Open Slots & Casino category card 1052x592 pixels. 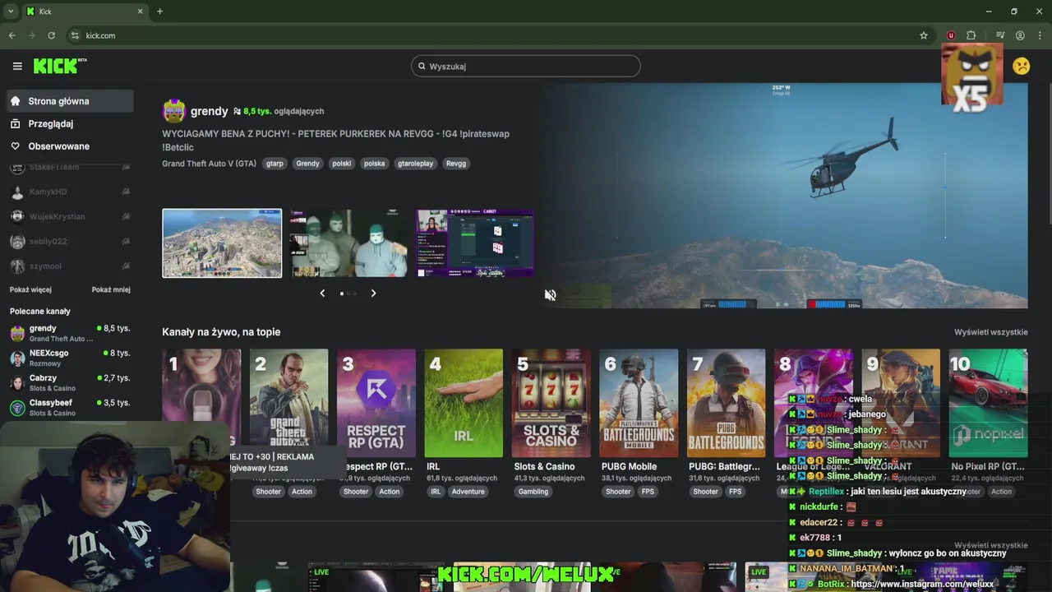[551, 403]
